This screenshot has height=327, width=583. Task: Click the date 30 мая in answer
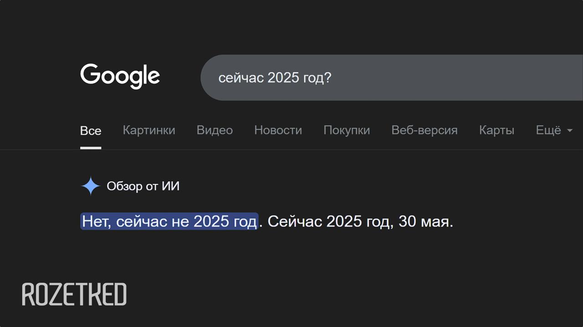(425, 222)
